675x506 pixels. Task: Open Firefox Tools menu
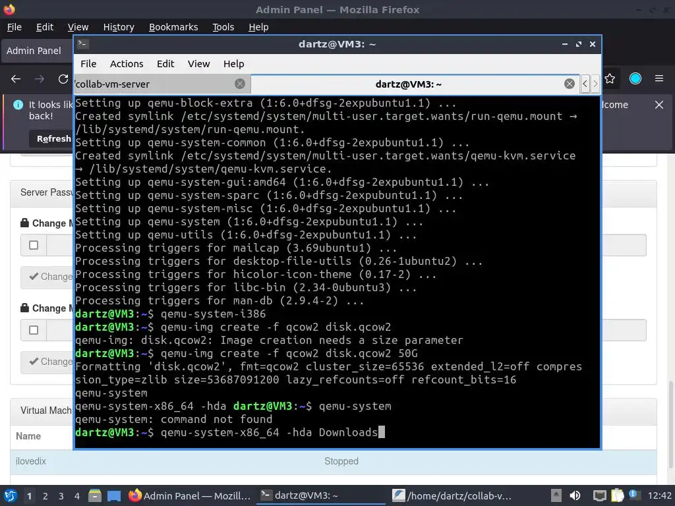[223, 27]
